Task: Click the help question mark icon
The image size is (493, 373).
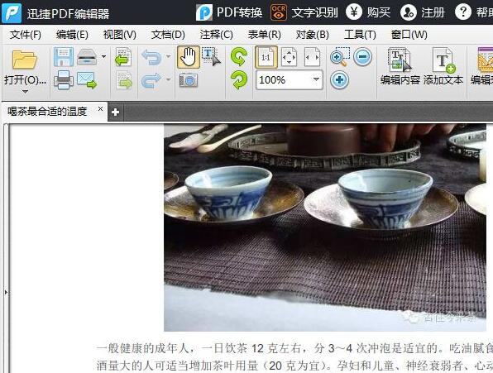Action: click(x=463, y=12)
